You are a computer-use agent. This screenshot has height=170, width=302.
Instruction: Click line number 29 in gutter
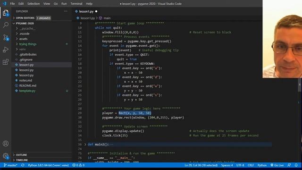[x=80, y=113]
